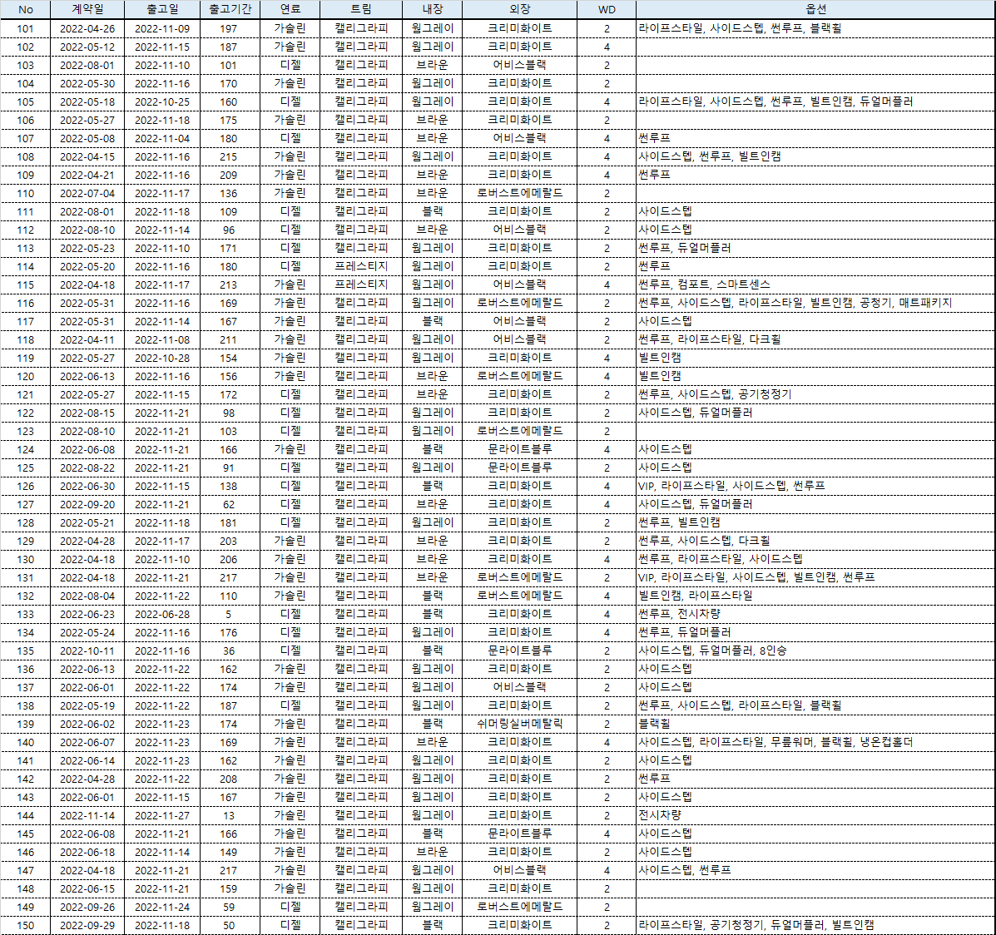The height and width of the screenshot is (935, 996).
Task: Click 프레스티지 trim in row 115
Action: [x=361, y=284]
